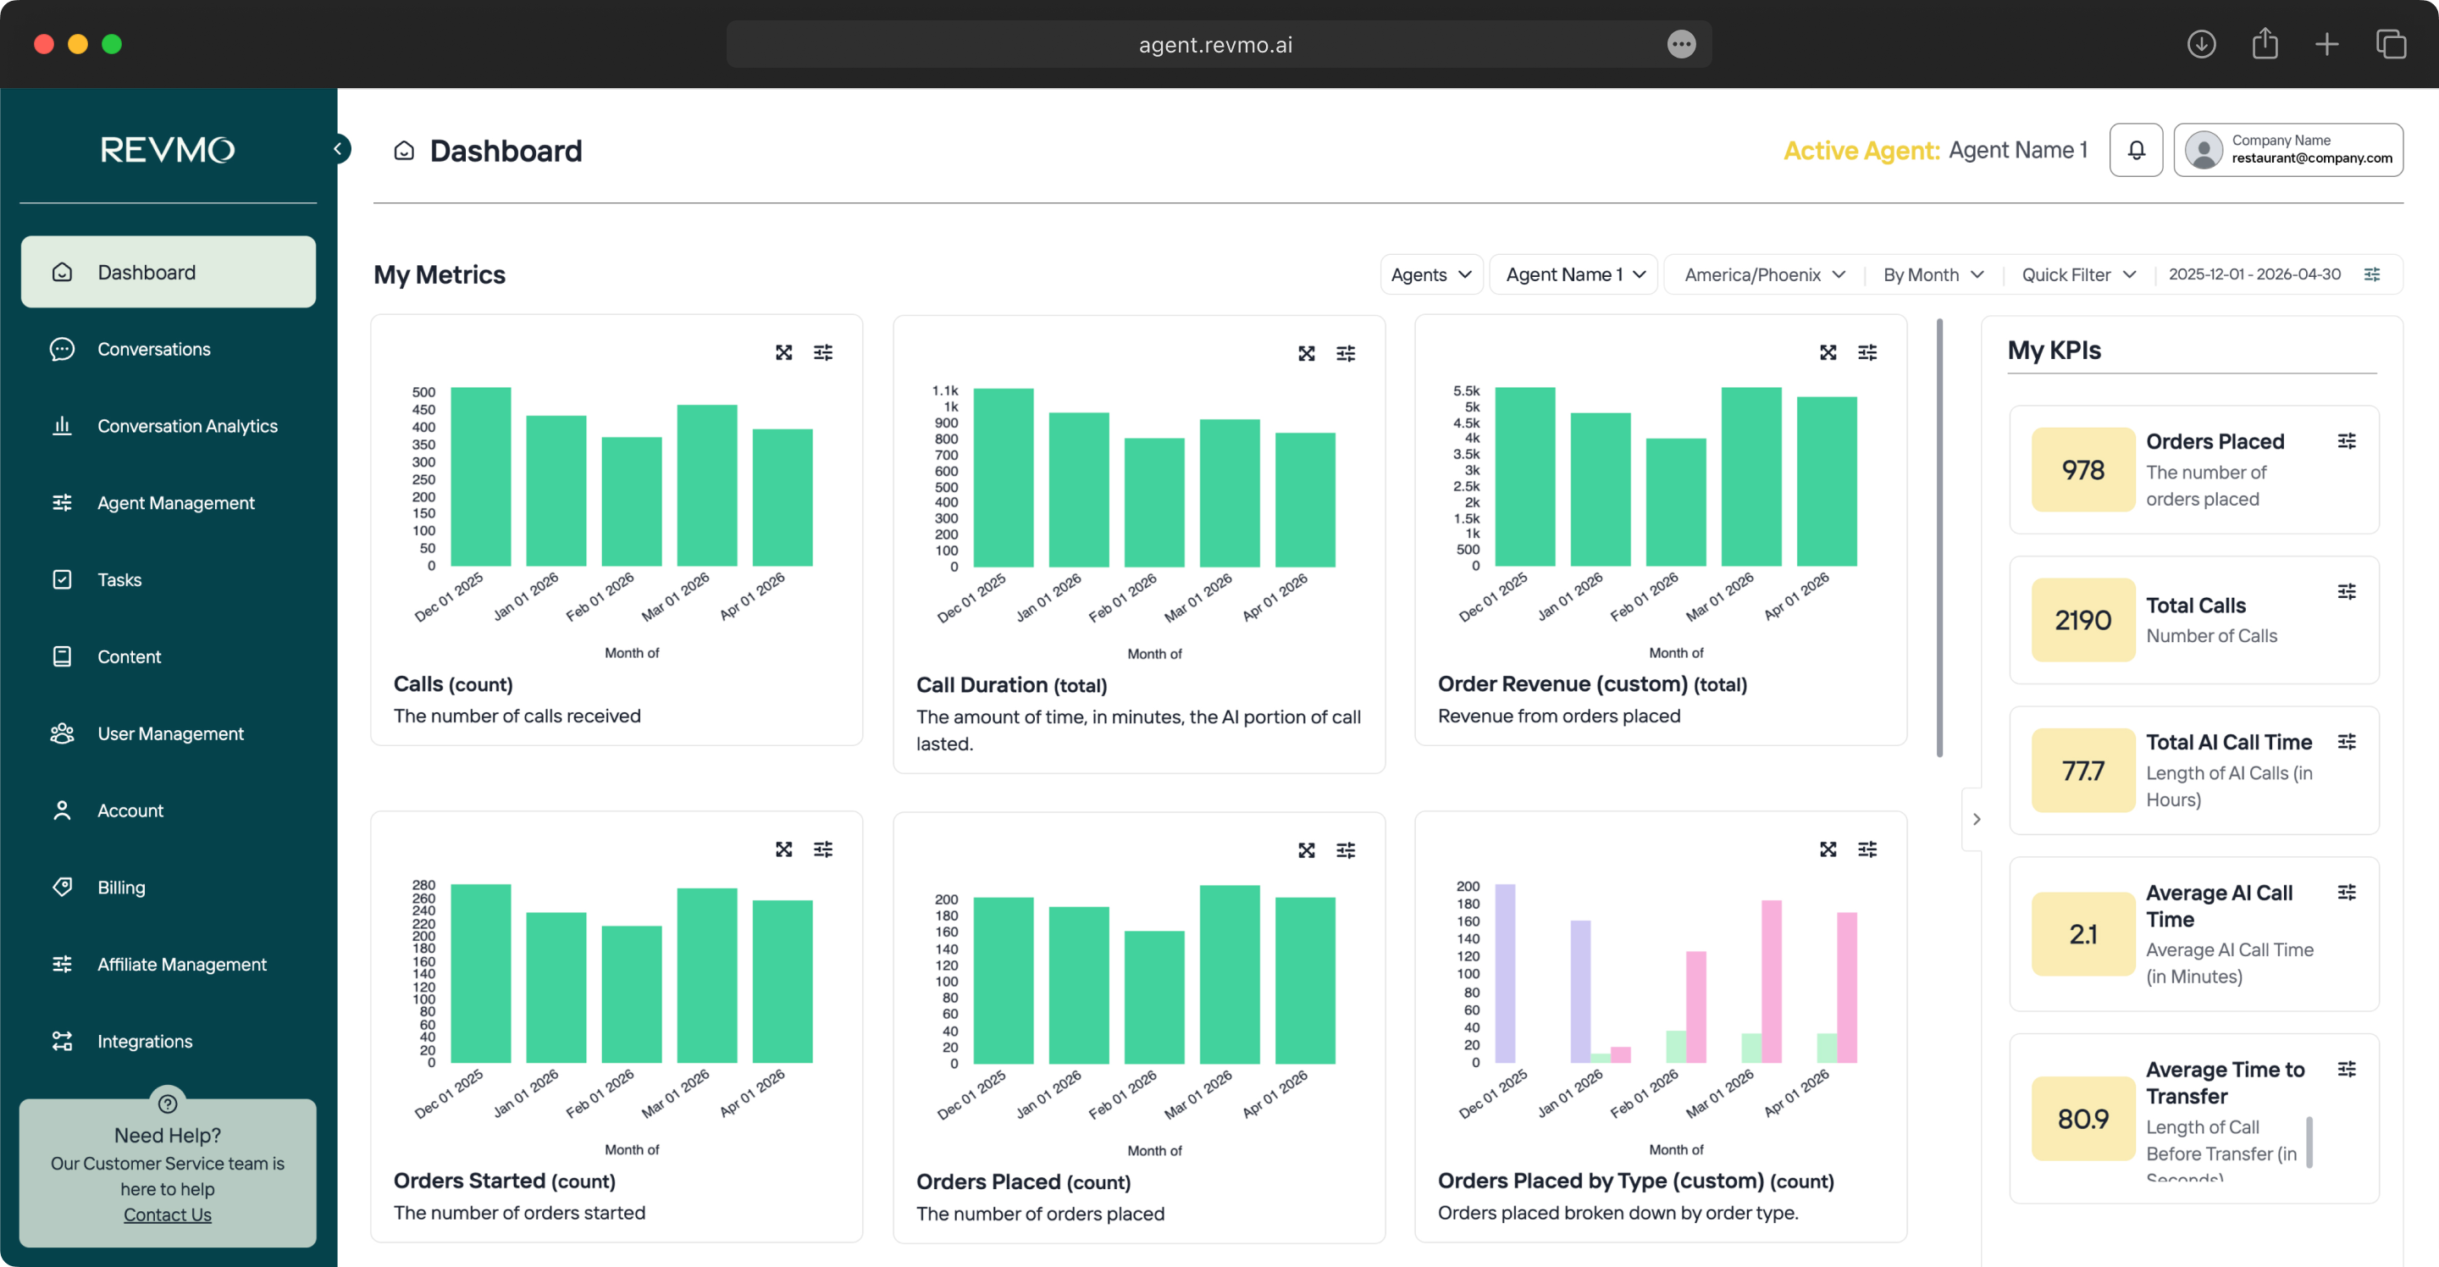This screenshot has height=1267, width=2439.
Task: Expand the Order Revenue chart fullscreen
Action: click(x=1828, y=352)
